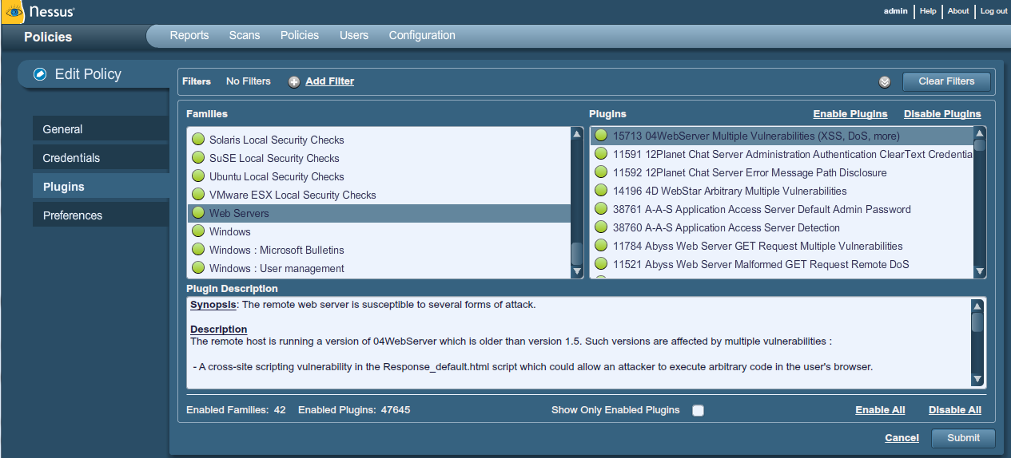Image resolution: width=1011 pixels, height=458 pixels.
Task: Toggle green status dot for SuSE Local Security Checks
Action: tap(198, 158)
